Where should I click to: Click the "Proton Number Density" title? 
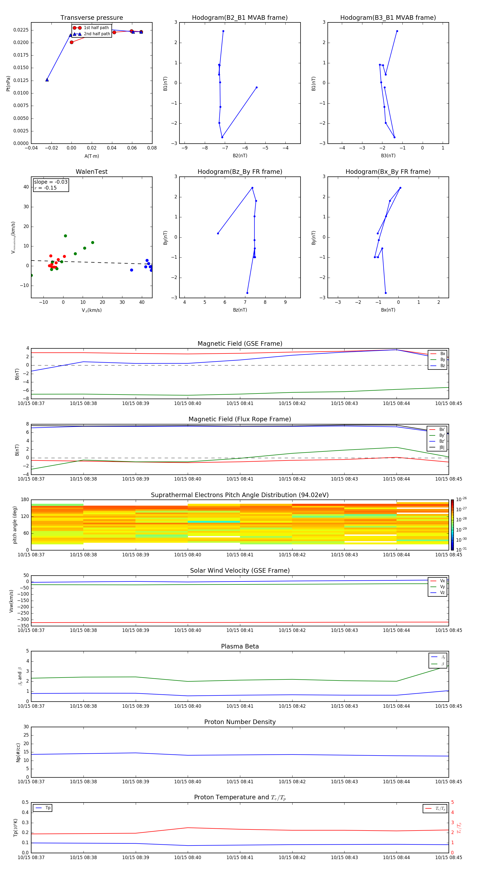pyautogui.click(x=240, y=722)
